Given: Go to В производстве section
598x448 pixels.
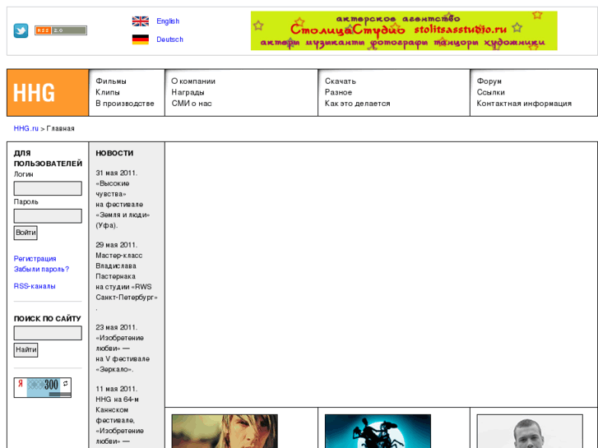Looking at the screenshot, I should point(125,104).
